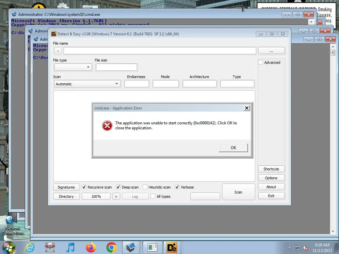The image size is (339, 254).
Task: Open Network Connections desktop icon
Action: pyautogui.click(x=13, y=226)
